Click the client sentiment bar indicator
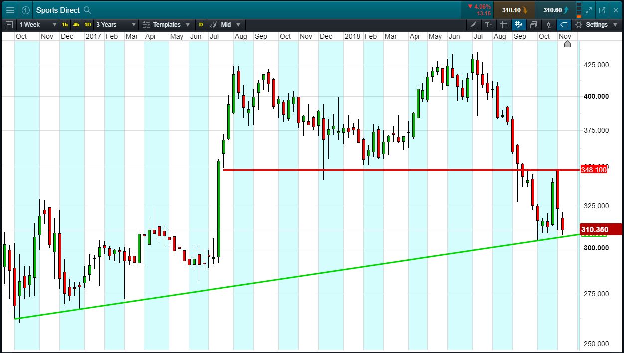The width and height of the screenshot is (624, 353). click(x=578, y=10)
